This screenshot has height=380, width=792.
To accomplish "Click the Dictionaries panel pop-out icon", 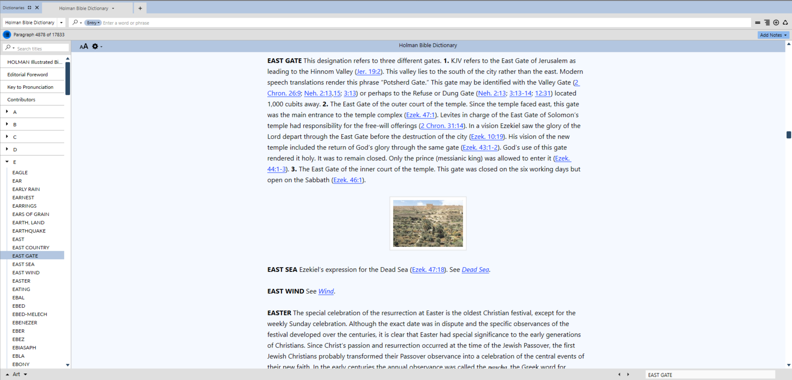I will (x=29, y=8).
